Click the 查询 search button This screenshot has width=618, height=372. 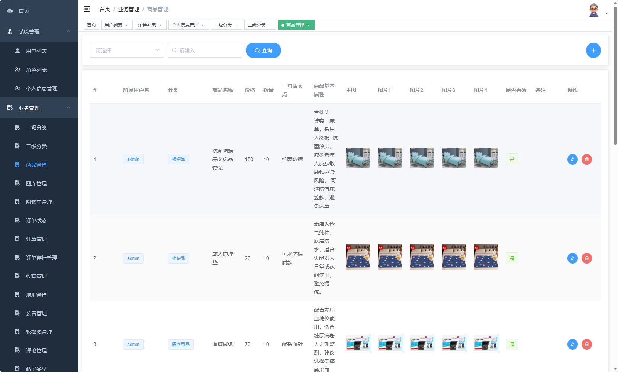tap(263, 50)
